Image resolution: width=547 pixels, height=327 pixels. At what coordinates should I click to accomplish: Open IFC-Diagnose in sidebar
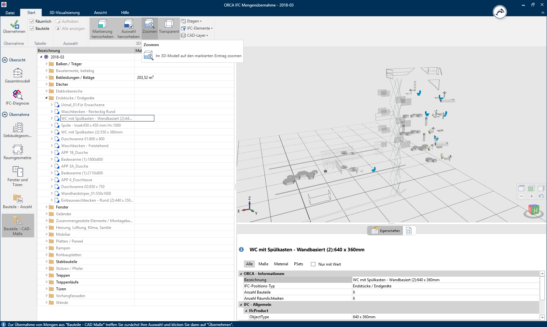[x=18, y=97]
